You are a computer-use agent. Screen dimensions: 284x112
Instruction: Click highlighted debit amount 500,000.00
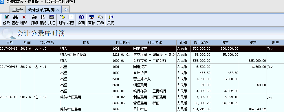[230, 48]
